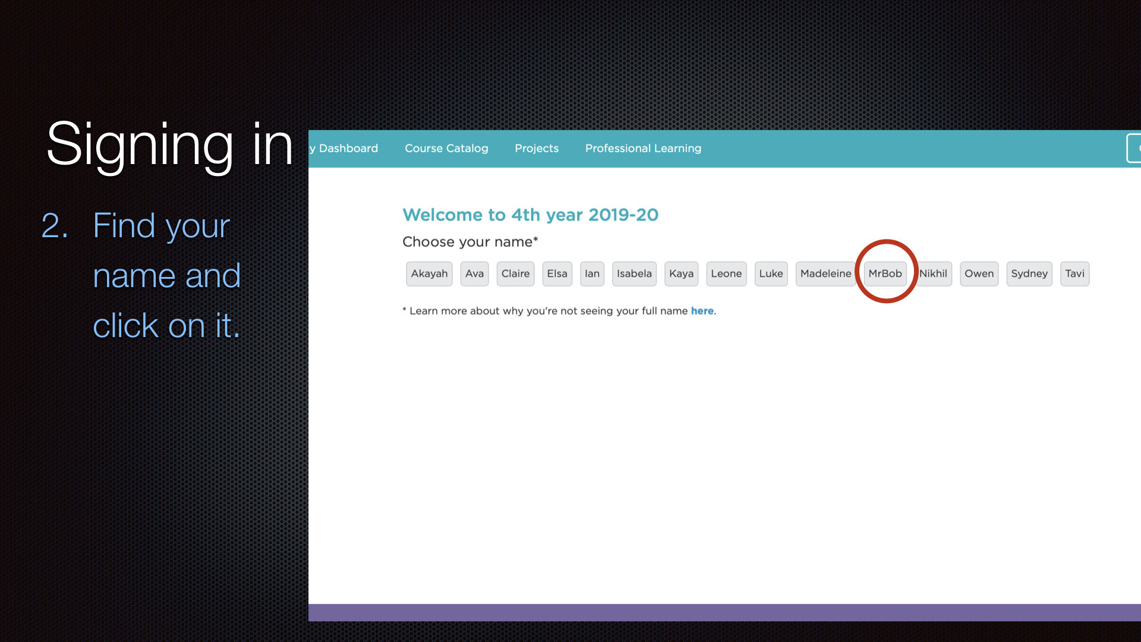
Task: Open the Dashboard nav item
Action: [x=343, y=149]
